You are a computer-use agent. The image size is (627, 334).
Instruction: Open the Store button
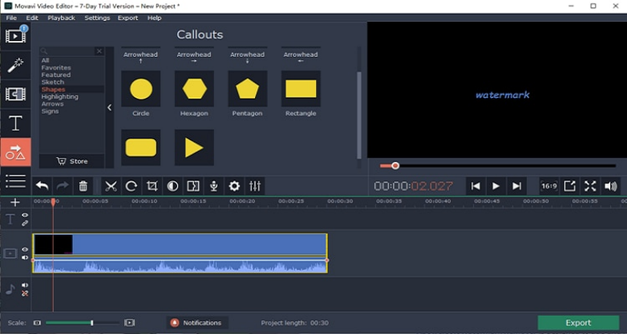tap(72, 162)
